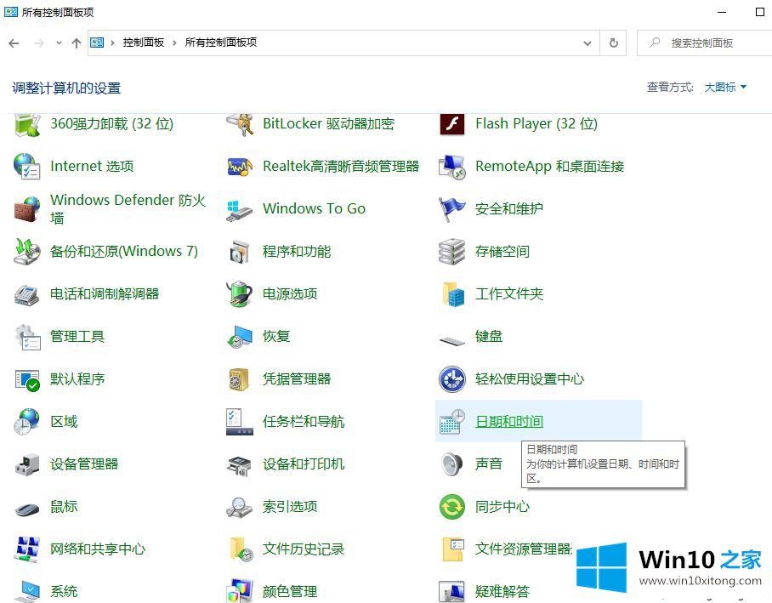Image resolution: width=772 pixels, height=603 pixels.
Task: Expand the address bar history dropdown arrow
Action: (588, 43)
